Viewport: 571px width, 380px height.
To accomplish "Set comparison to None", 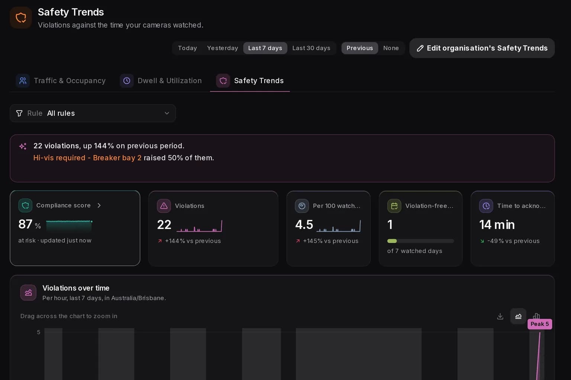I will pyautogui.click(x=391, y=48).
